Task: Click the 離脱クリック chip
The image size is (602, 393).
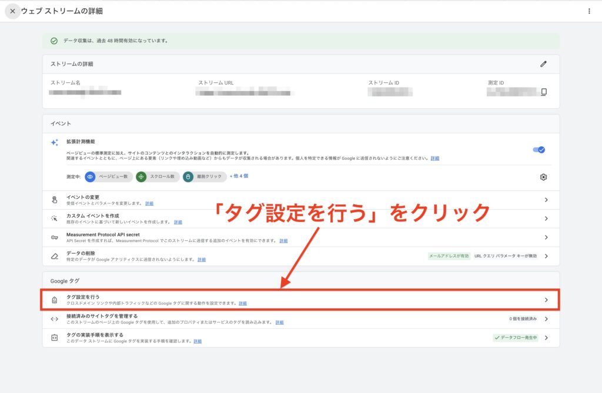Action: pyautogui.click(x=203, y=177)
